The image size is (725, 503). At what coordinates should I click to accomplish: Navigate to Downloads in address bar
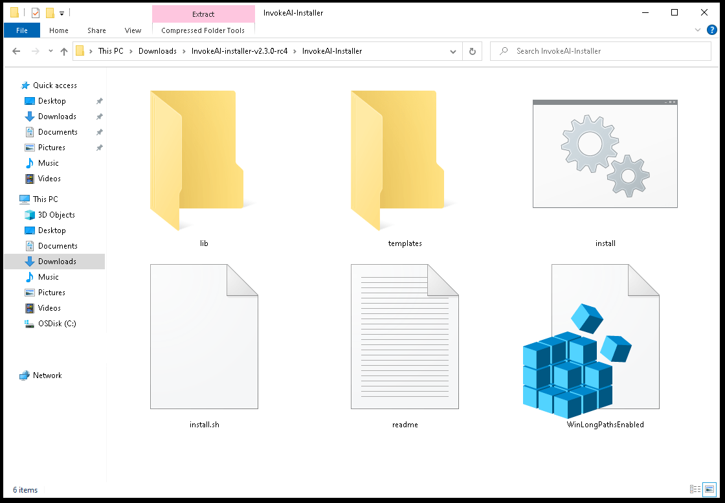[157, 51]
